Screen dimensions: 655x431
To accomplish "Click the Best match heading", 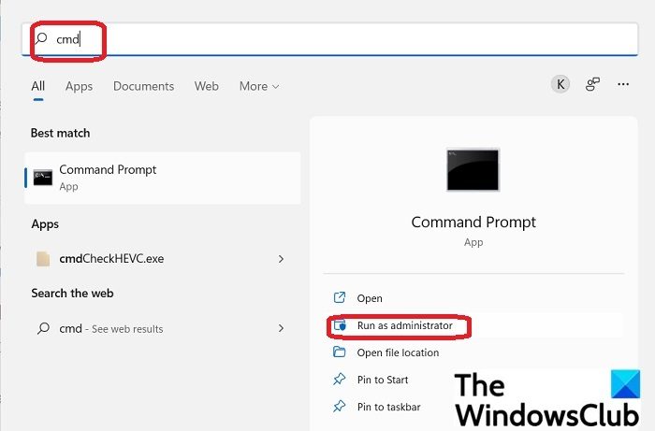I will click(x=61, y=133).
